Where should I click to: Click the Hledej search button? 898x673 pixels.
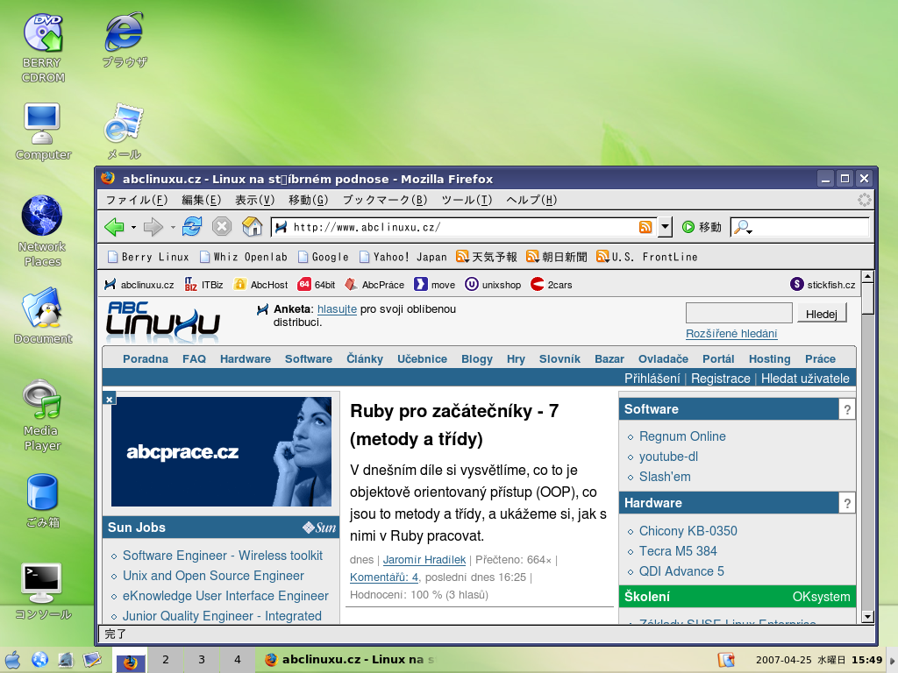(x=821, y=314)
